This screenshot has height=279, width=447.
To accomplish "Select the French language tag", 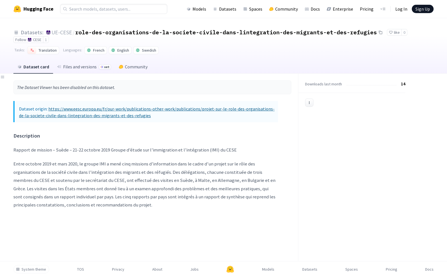I will coord(96,50).
